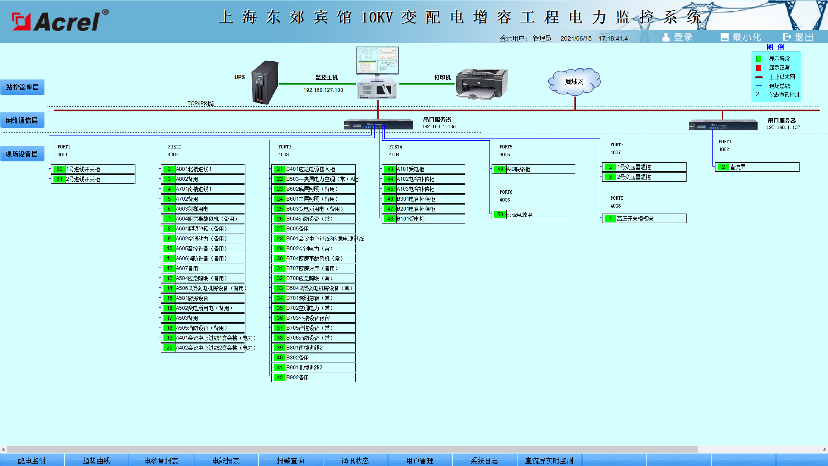Open the 用户管理 tab
The image size is (828, 466).
coord(420,460)
